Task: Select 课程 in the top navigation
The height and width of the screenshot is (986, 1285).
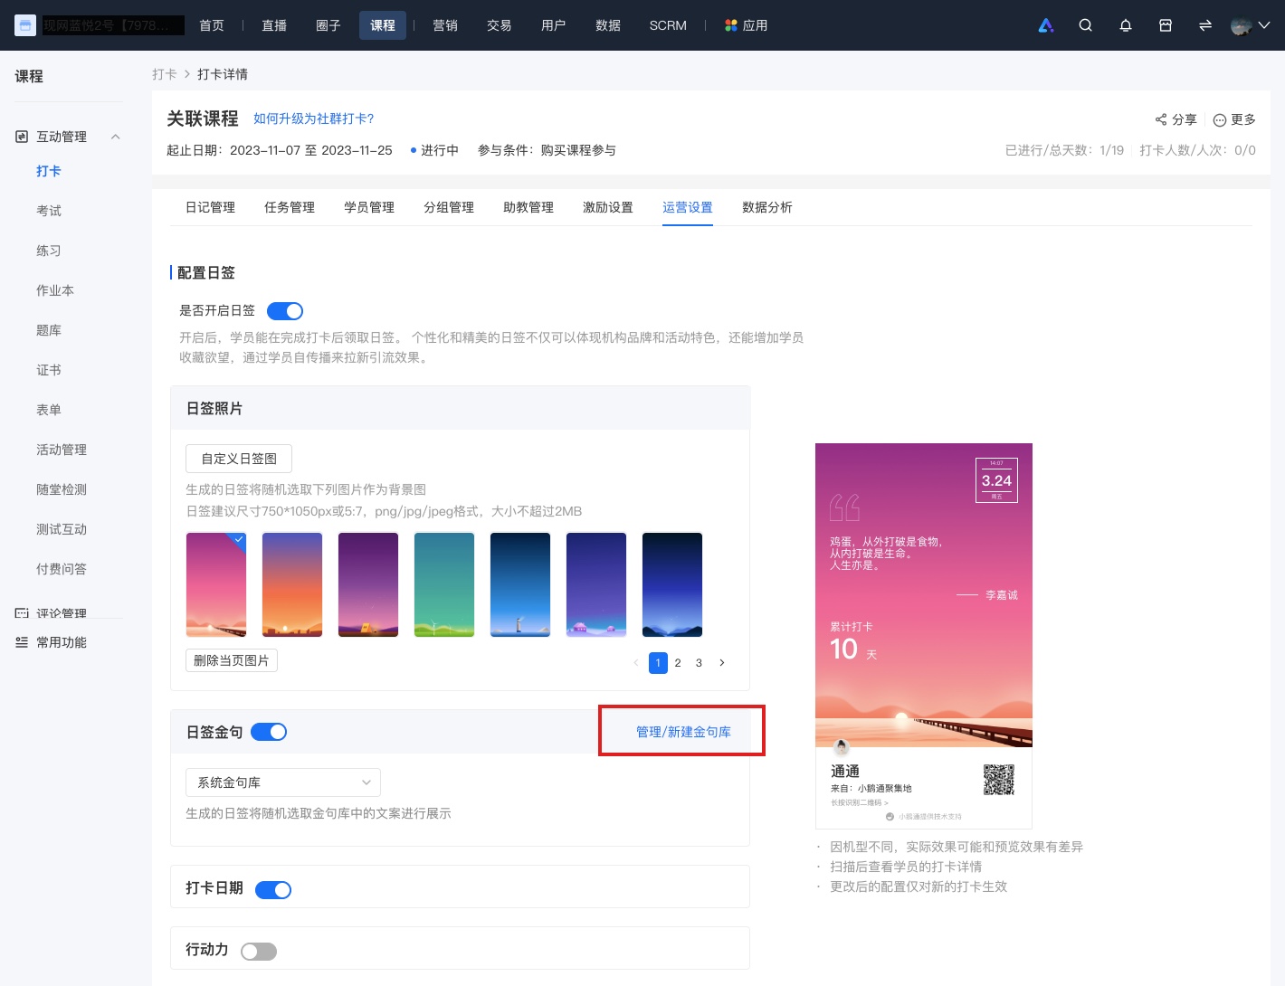Action: pos(383,25)
